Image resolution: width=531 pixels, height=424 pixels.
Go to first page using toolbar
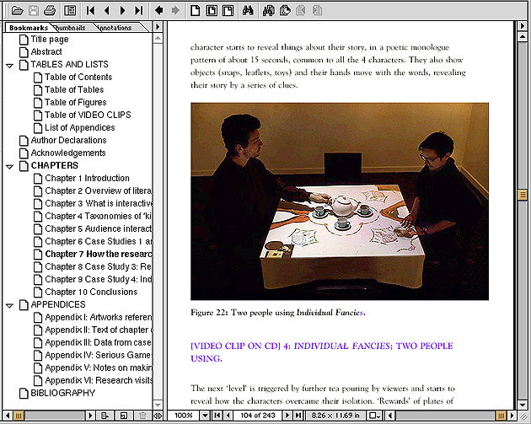pyautogui.click(x=90, y=11)
